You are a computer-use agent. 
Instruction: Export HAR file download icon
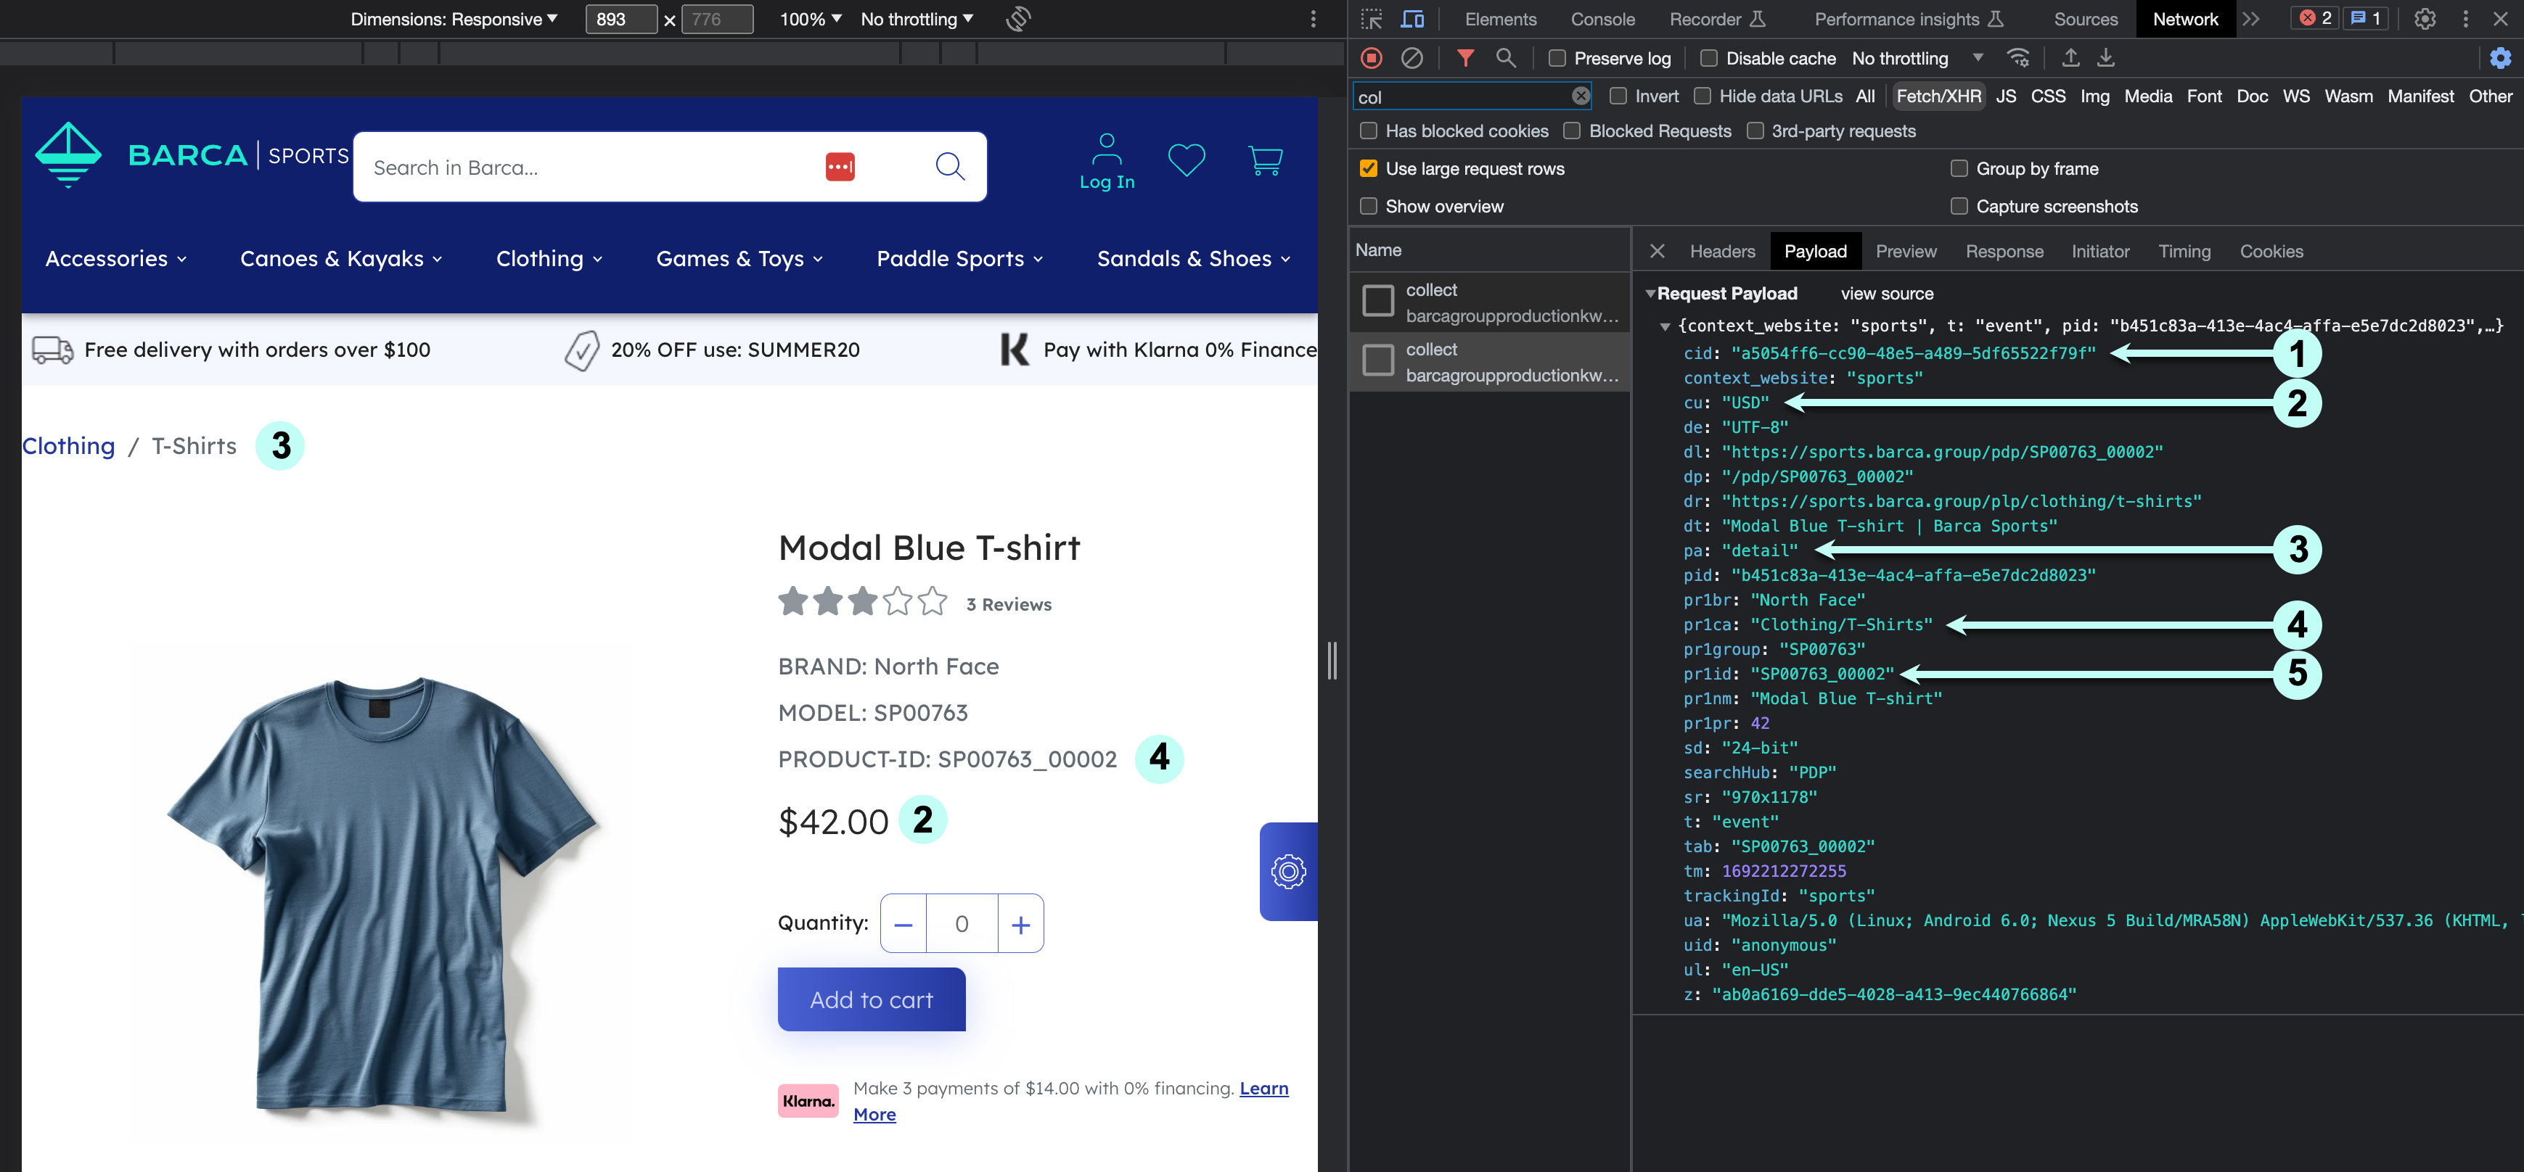click(x=2105, y=58)
